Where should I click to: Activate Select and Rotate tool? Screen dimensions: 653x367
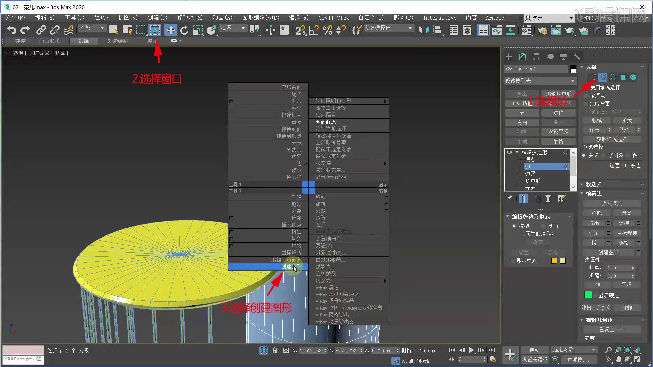point(184,30)
